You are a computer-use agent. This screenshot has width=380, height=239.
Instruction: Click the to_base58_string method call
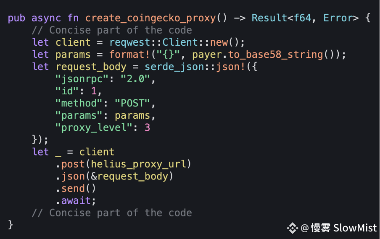(x=276, y=55)
